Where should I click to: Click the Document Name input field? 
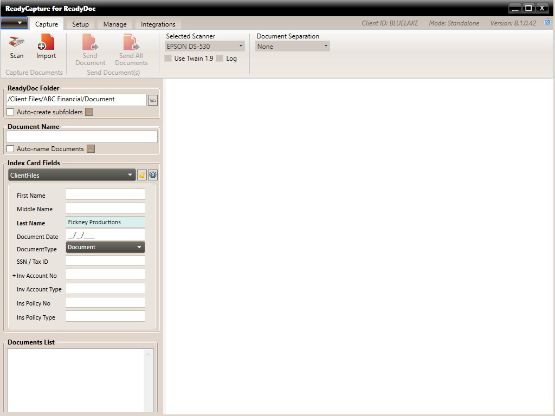82,136
